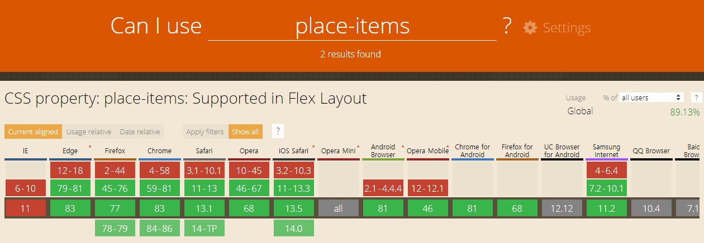Select Samsung Internet 4-6.4 cell

click(606, 170)
